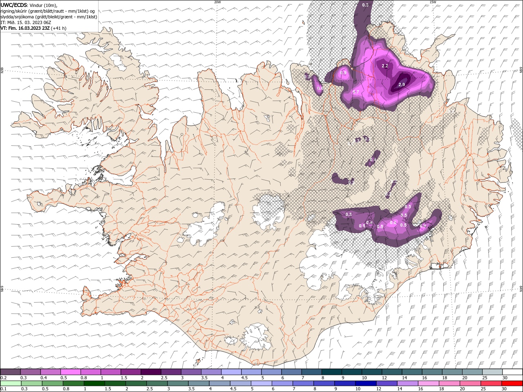Click the 2.9 snowfall maximum label

click(x=401, y=85)
